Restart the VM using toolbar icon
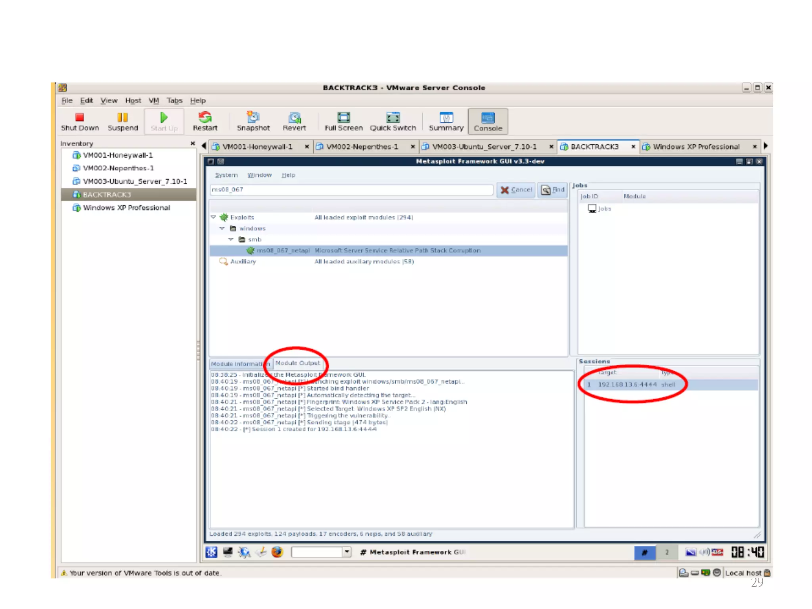Image resolution: width=812 pixels, height=609 pixels. point(205,121)
